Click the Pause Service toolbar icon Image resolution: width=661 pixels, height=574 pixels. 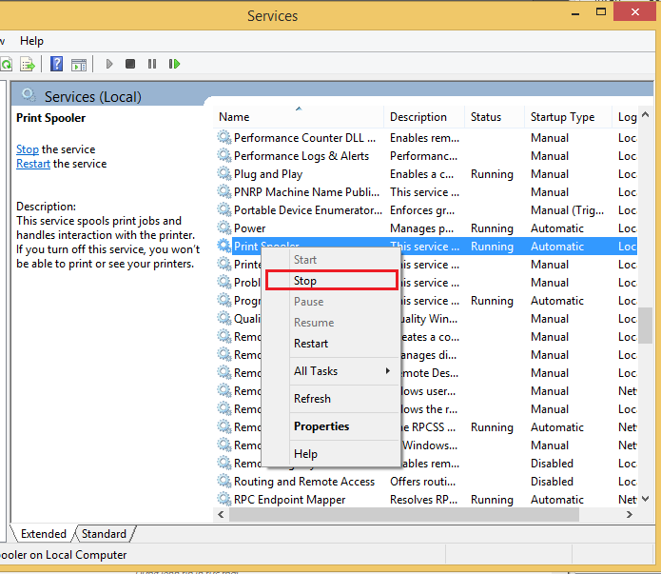pos(152,64)
